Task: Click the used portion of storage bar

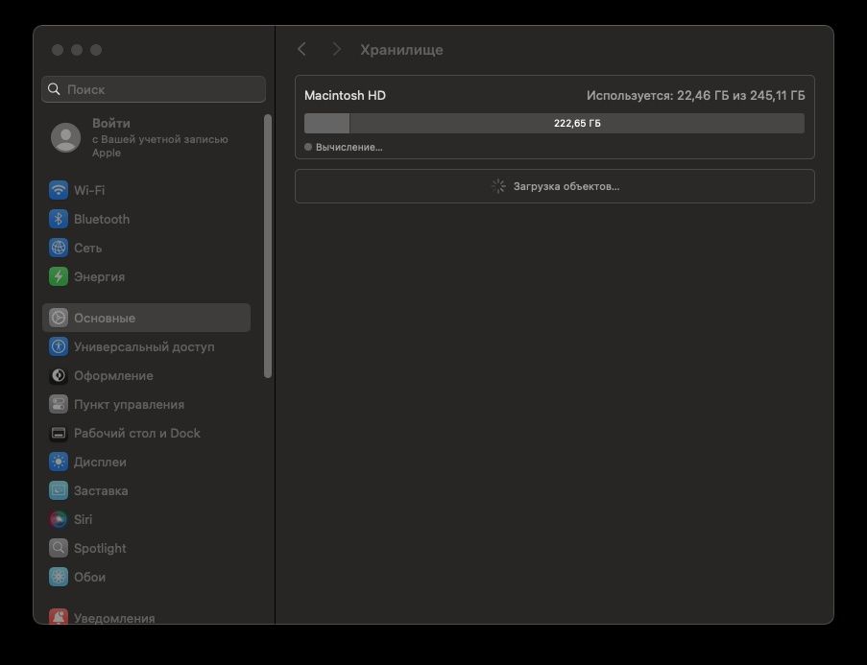Action: (x=326, y=123)
